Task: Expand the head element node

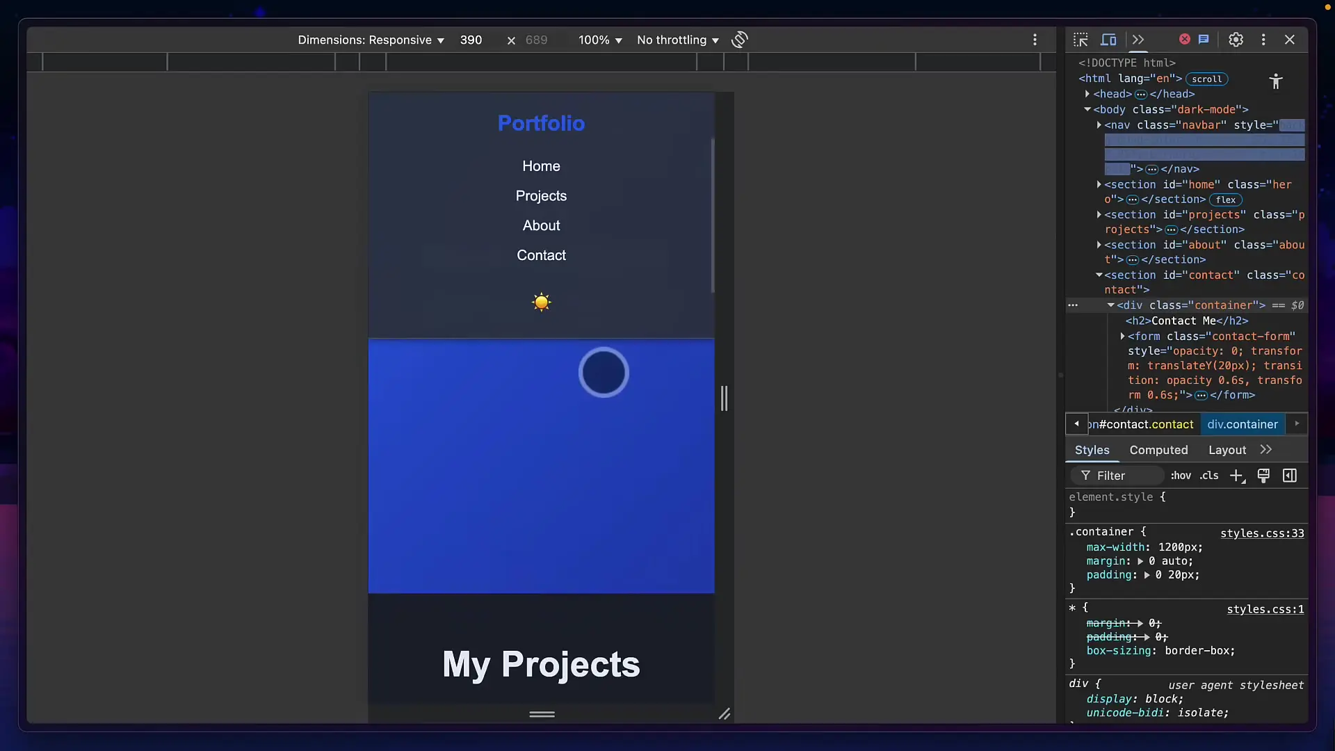Action: point(1087,94)
